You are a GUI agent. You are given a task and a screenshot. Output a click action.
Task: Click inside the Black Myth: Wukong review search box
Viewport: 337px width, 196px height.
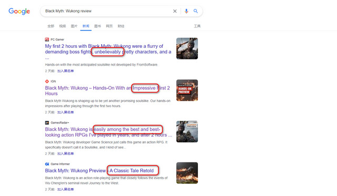pos(107,11)
